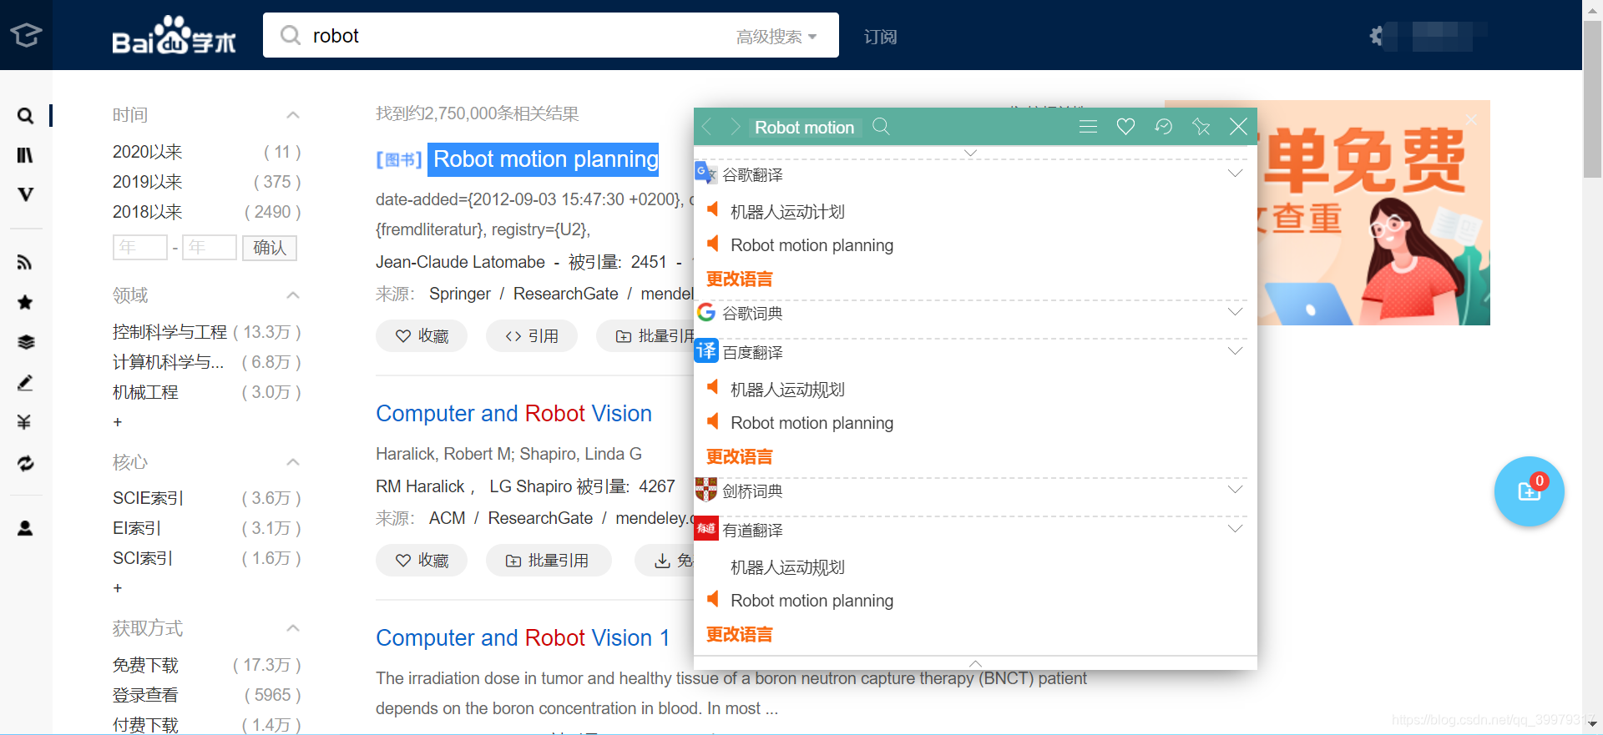Click the magnifier in the search box
This screenshot has width=1603, height=735.
pos(290,35)
